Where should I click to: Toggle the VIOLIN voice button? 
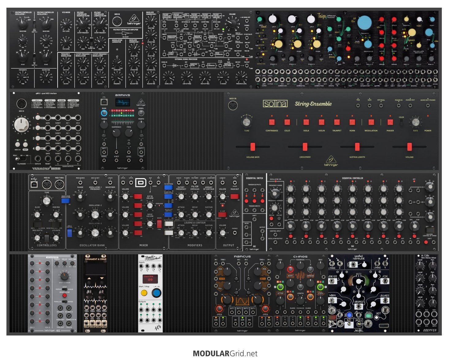point(321,122)
